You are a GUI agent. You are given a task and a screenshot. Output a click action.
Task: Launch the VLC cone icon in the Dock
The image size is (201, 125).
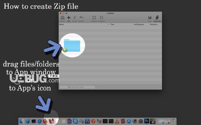tap(117, 121)
